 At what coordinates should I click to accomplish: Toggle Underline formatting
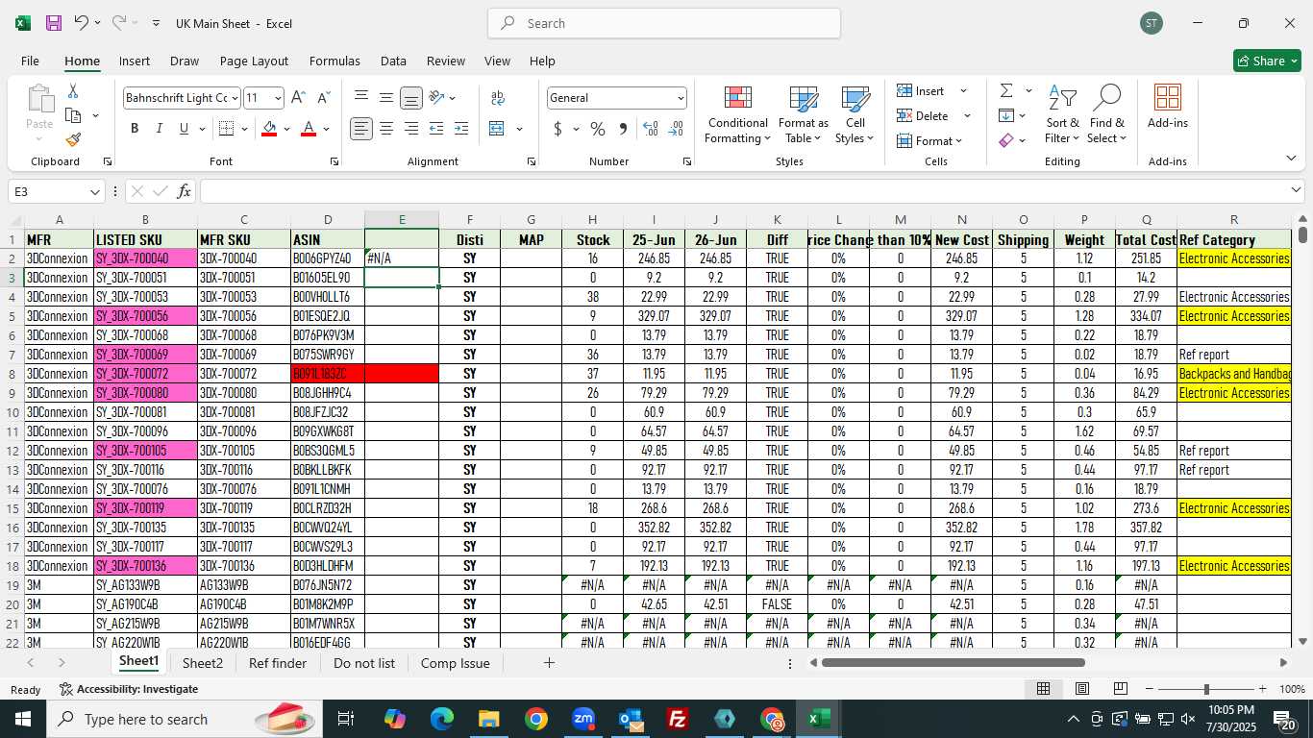[x=184, y=129]
